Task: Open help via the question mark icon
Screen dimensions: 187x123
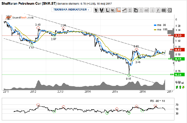Action: tap(158, 10)
